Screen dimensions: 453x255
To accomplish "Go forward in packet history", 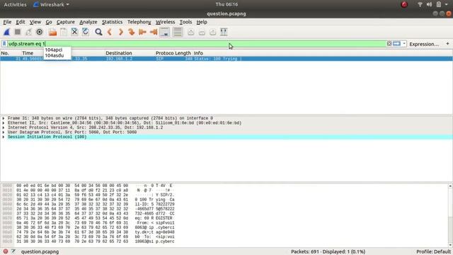I will coord(121,32).
